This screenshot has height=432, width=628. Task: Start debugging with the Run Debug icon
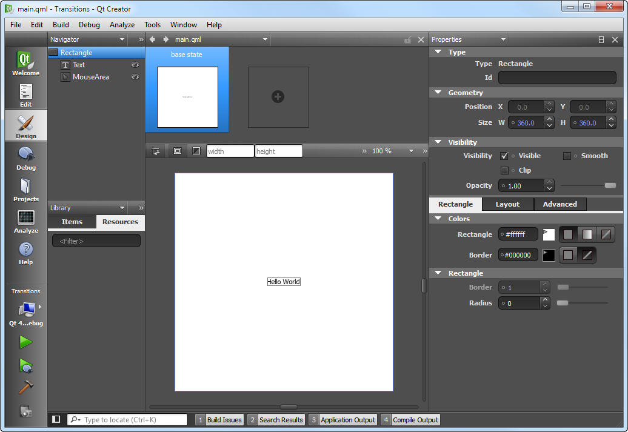pos(25,365)
